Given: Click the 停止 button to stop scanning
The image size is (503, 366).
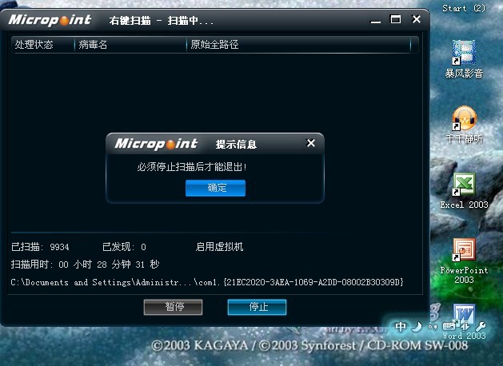Looking at the screenshot, I should [257, 307].
